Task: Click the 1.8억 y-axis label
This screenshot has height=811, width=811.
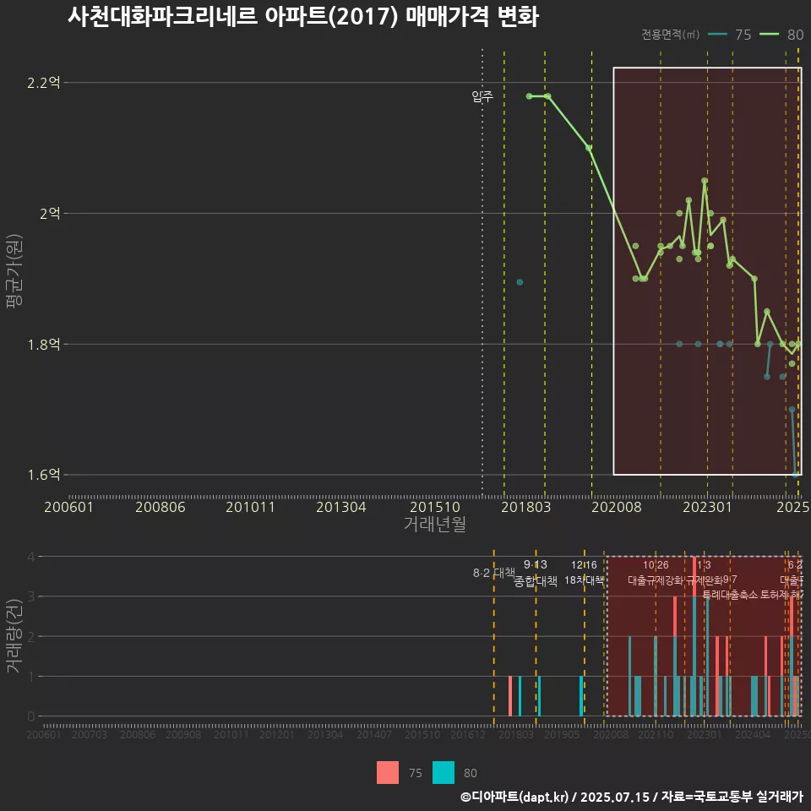Action: (x=43, y=344)
